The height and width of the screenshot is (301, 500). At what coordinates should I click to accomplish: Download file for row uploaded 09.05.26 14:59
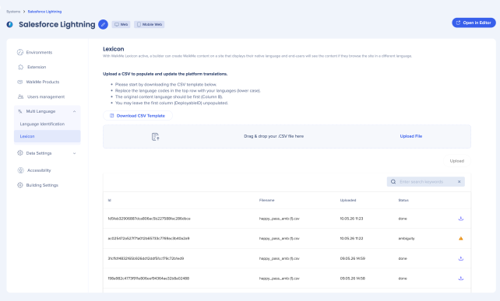pos(461,258)
